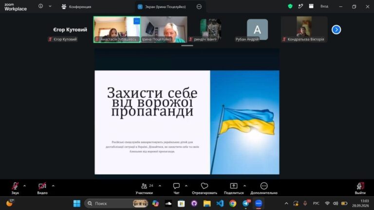Open GitHub Desktop taskbar icon
Screen dimensions: 374x210
[194, 204]
